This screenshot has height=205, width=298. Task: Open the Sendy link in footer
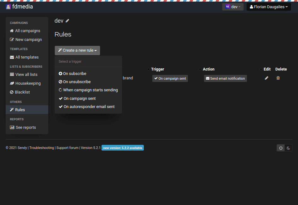(x=22, y=148)
